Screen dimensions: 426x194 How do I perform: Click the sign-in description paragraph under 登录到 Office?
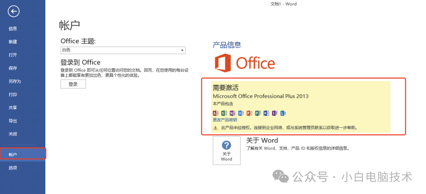coord(125,73)
